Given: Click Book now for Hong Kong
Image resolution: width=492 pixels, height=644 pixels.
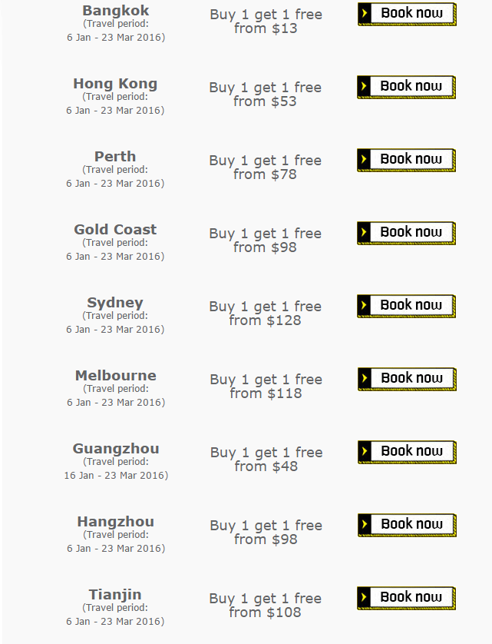Looking at the screenshot, I should coord(406,87).
